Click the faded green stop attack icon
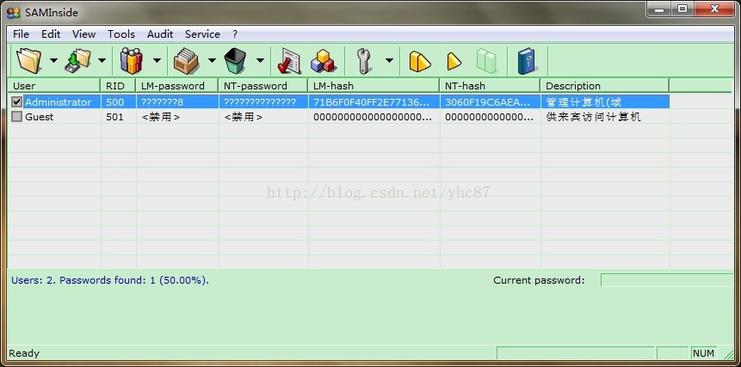The width and height of the screenshot is (741, 367). point(487,61)
